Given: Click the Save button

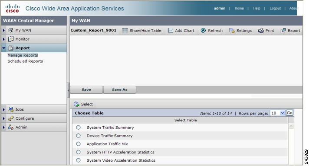Looking at the screenshot, I should [x=86, y=89].
